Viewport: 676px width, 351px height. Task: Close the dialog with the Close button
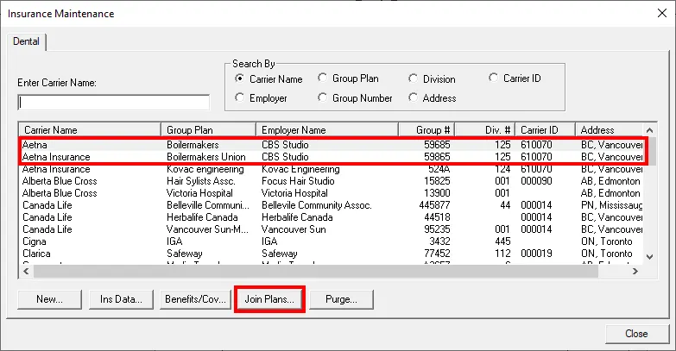(637, 334)
